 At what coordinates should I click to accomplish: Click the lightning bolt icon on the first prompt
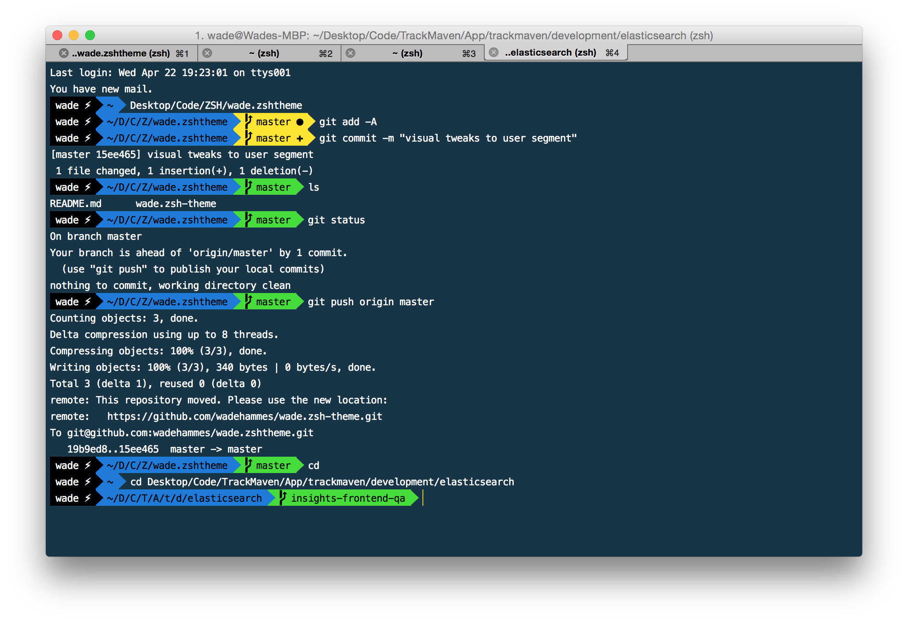click(x=88, y=106)
